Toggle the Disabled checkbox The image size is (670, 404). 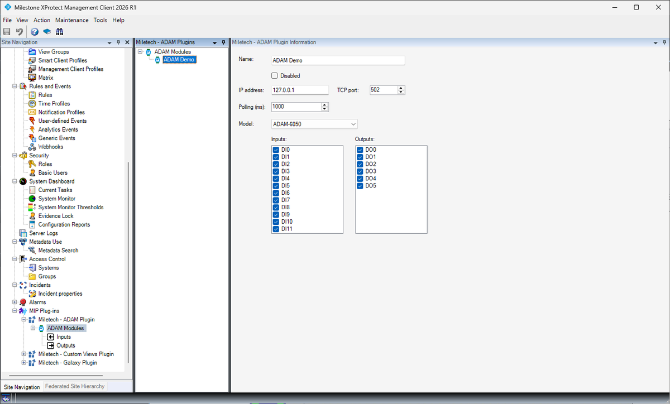[275, 76]
